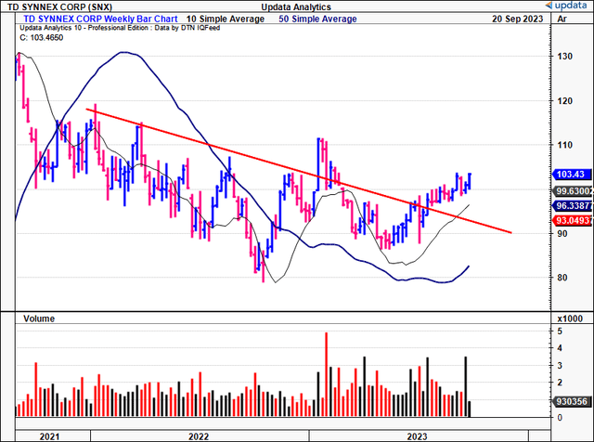Image resolution: width=594 pixels, height=442 pixels.
Task: Click the volume axis label 5
Action: click(x=560, y=331)
